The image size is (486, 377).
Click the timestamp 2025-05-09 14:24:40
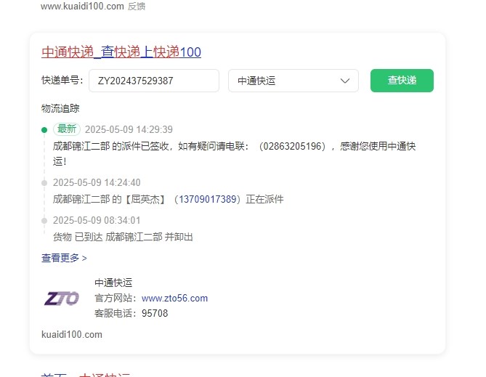pos(97,182)
